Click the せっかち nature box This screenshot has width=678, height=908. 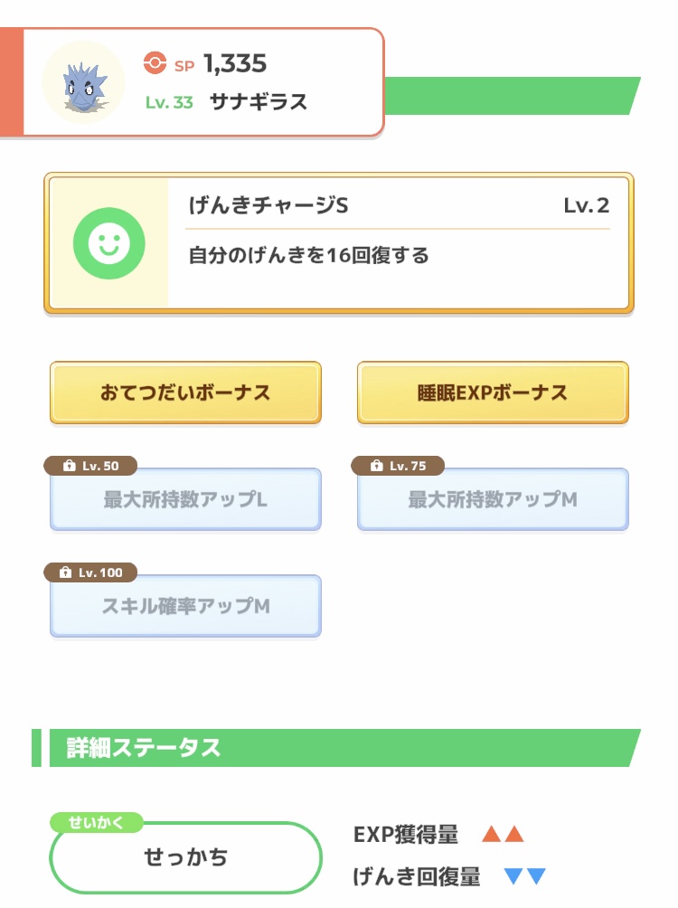coord(185,857)
